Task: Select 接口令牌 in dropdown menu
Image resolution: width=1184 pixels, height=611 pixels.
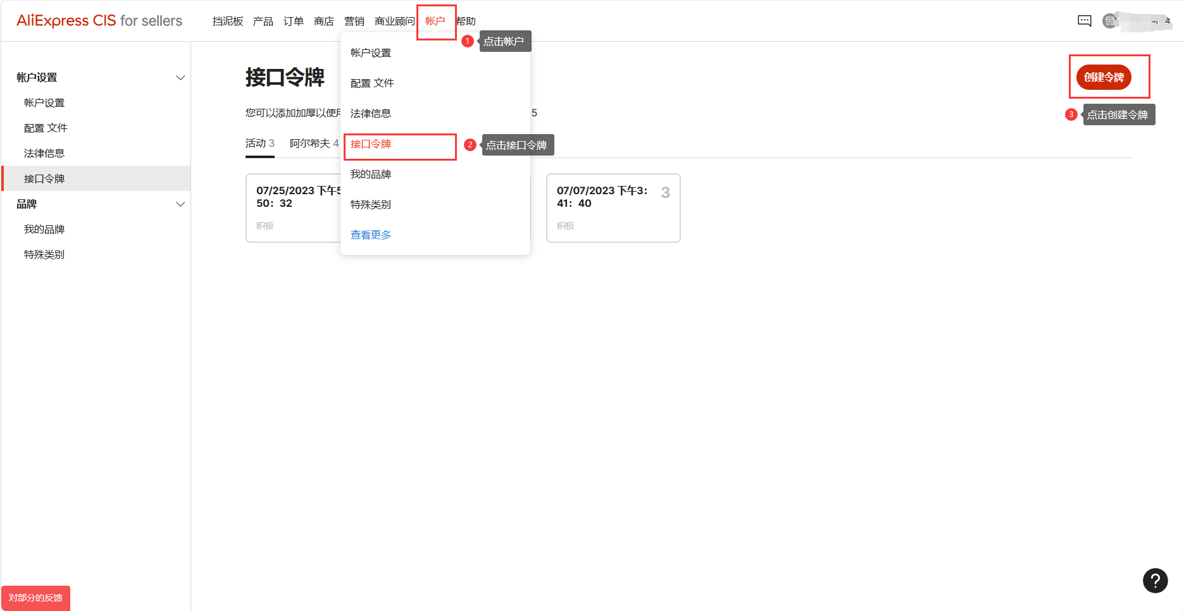Action: pyautogui.click(x=371, y=144)
